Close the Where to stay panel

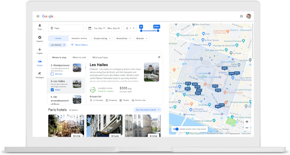click(159, 57)
